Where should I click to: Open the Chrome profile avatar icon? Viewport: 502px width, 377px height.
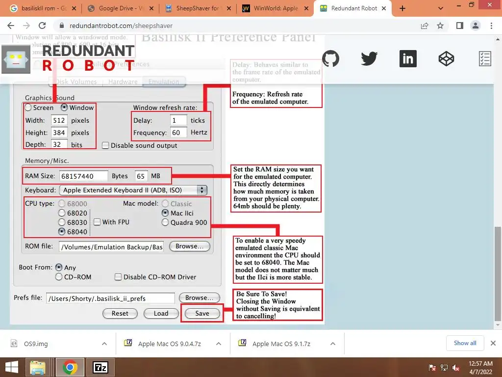click(476, 26)
